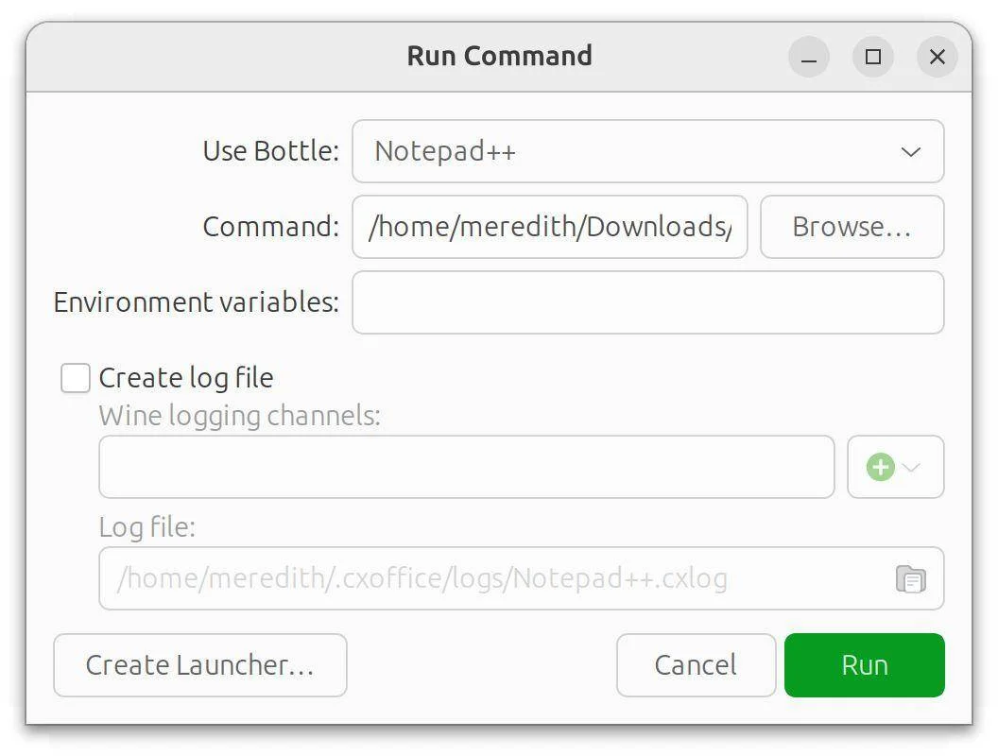The width and height of the screenshot is (998, 756).
Task: Close the Run Command dialog
Action: (x=937, y=58)
